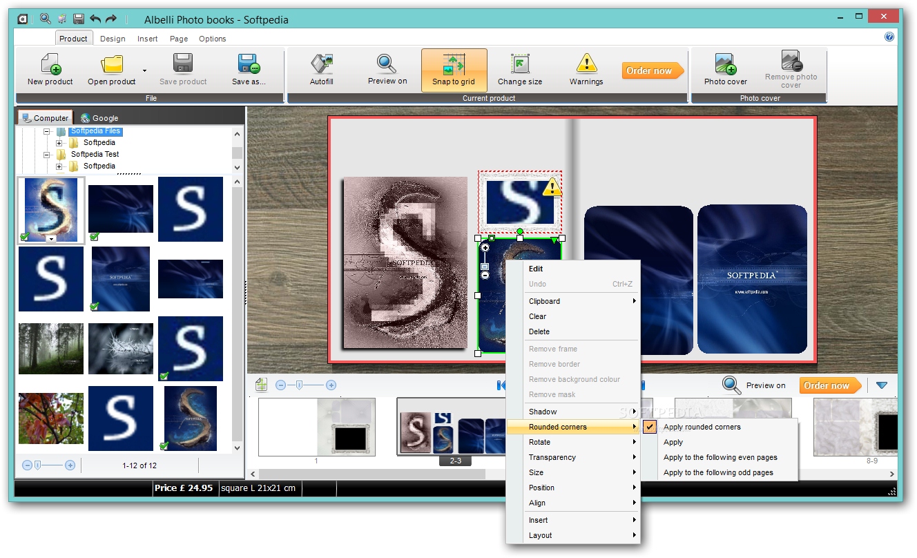The image size is (917, 558).
Task: Open the dropdown arrow beside Open product
Action: click(144, 70)
